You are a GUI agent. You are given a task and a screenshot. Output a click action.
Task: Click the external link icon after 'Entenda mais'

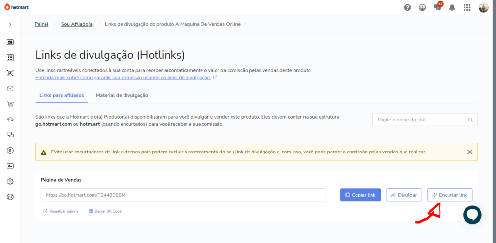pos(215,77)
